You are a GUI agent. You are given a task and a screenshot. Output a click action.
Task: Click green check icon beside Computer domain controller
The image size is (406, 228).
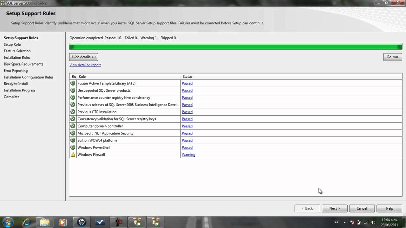tap(73, 126)
